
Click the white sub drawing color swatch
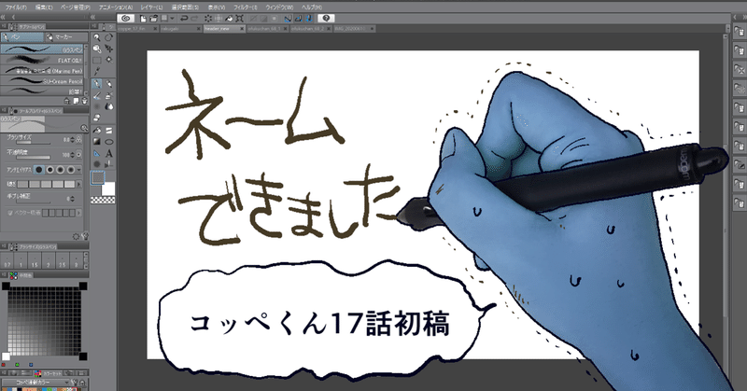(108, 189)
